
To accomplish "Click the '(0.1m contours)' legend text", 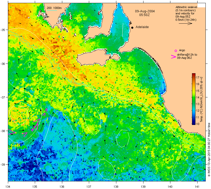I will pos(185,10).
